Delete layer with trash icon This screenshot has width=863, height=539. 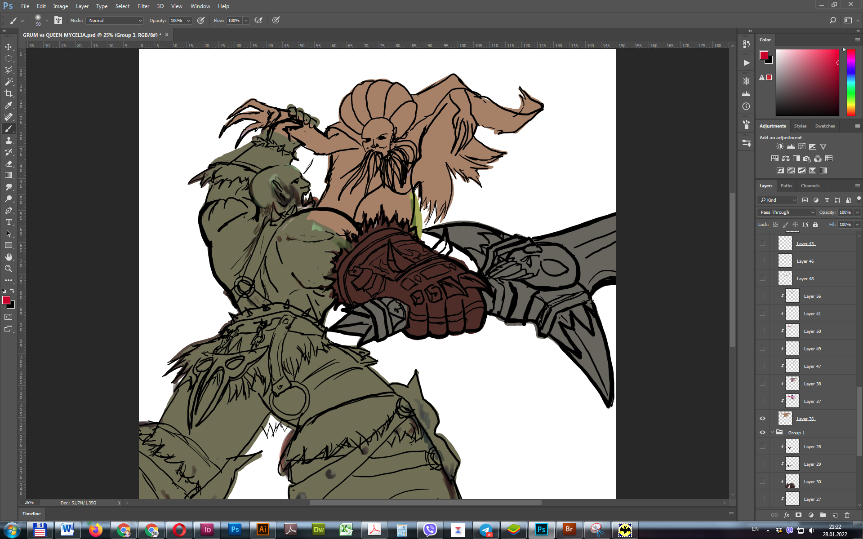tap(847, 515)
